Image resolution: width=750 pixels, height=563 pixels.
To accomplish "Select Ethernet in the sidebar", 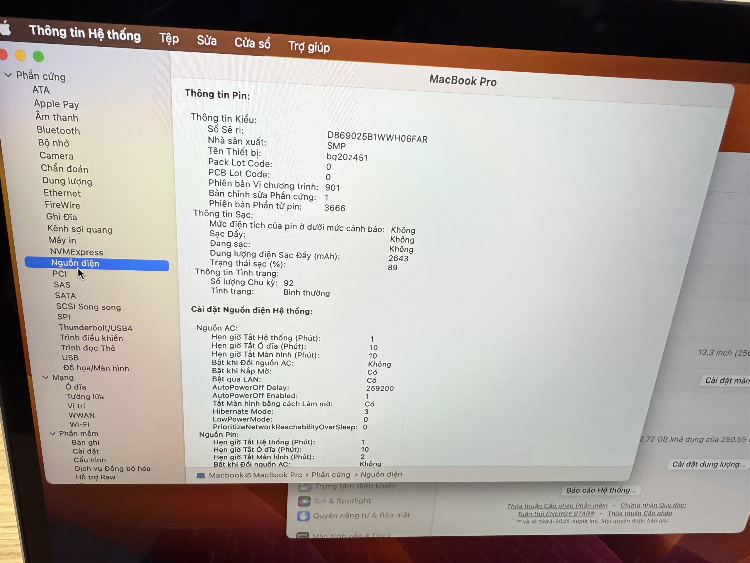I will pyautogui.click(x=62, y=193).
